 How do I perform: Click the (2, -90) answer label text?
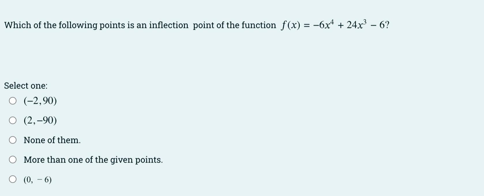[x=40, y=120]
